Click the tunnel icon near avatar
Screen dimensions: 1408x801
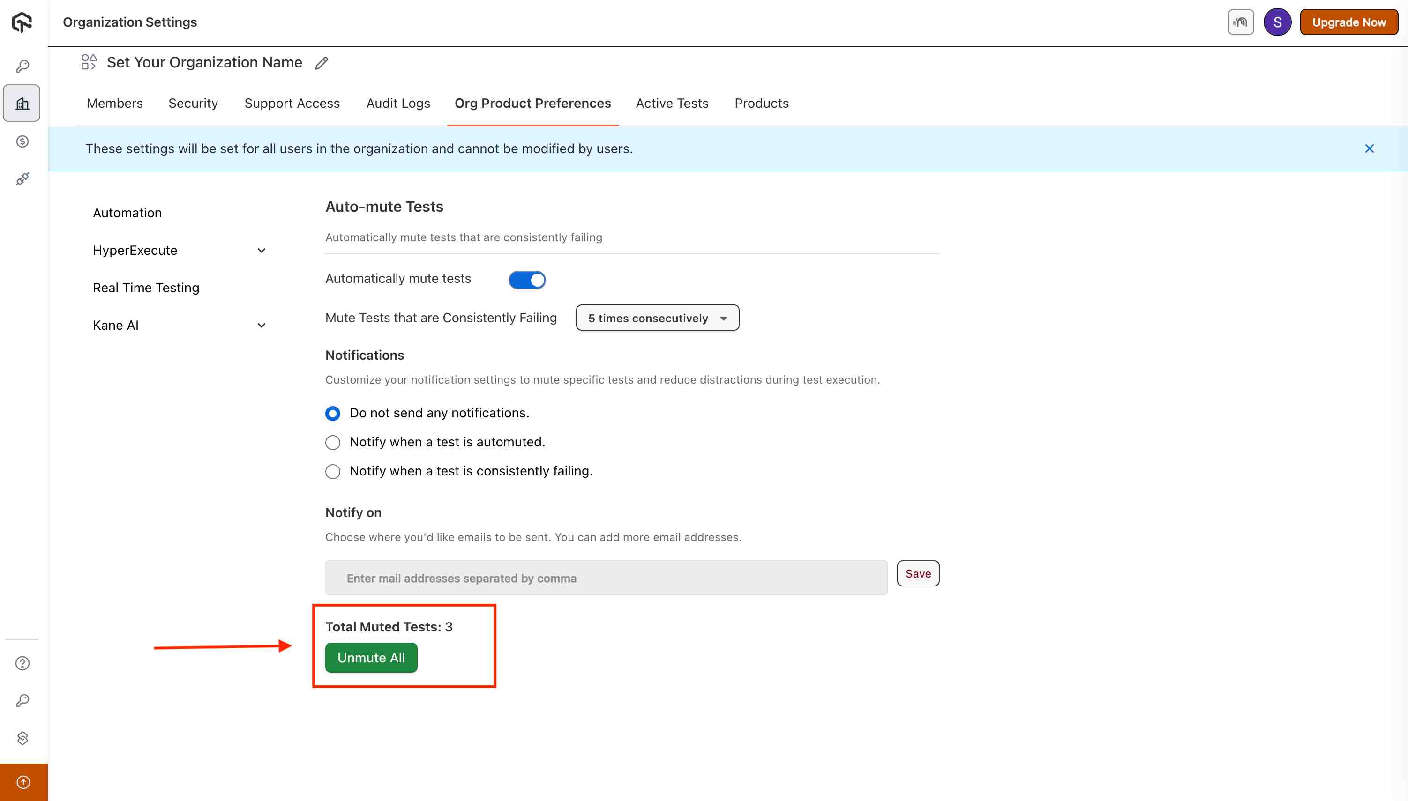1240,22
